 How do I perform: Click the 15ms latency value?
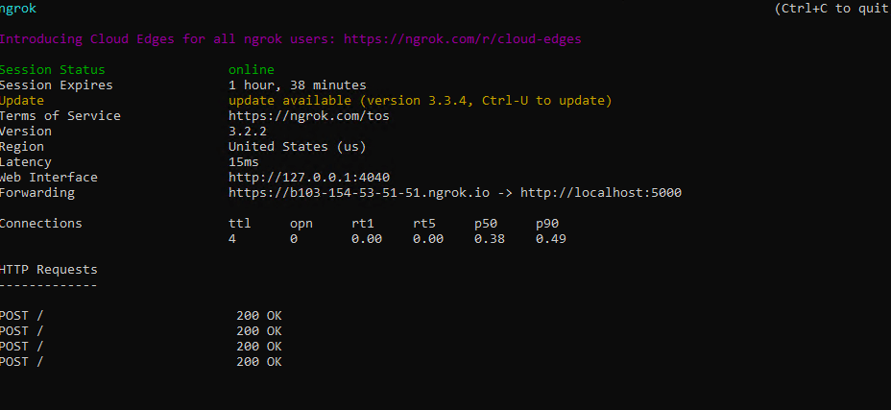pyautogui.click(x=243, y=162)
